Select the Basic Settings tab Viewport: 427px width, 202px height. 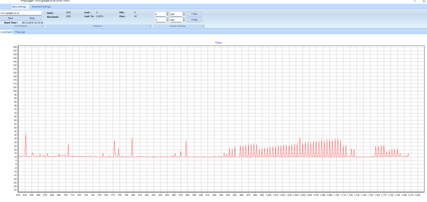tap(19, 7)
